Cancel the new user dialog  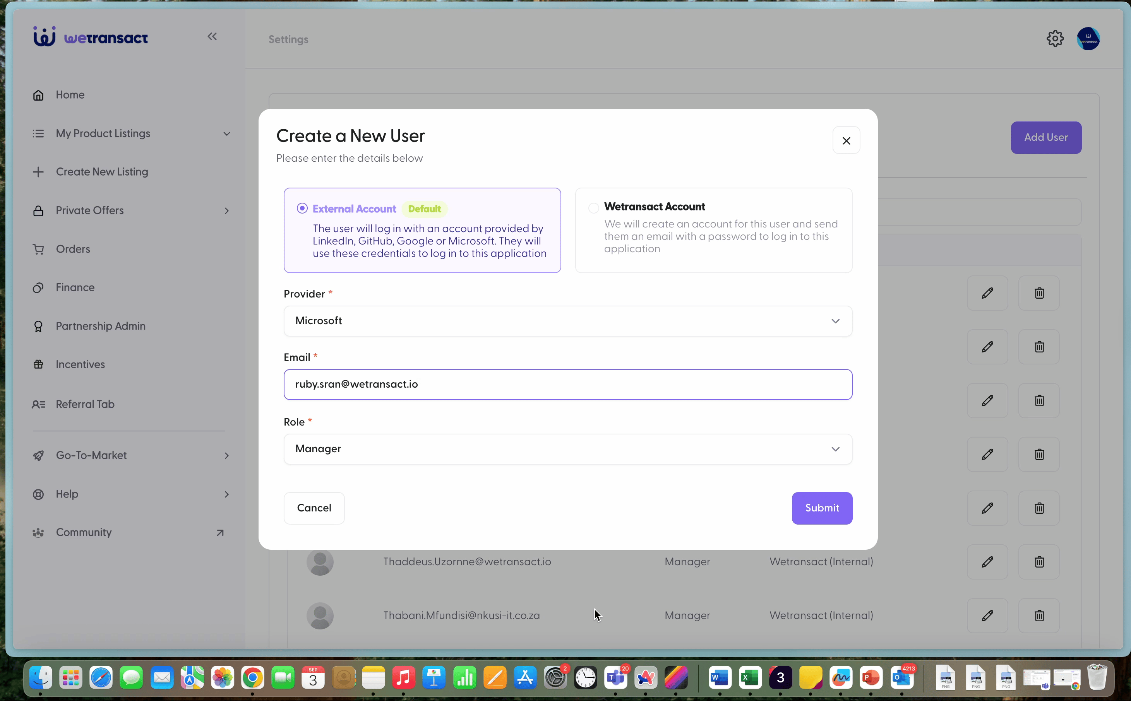[x=314, y=508]
